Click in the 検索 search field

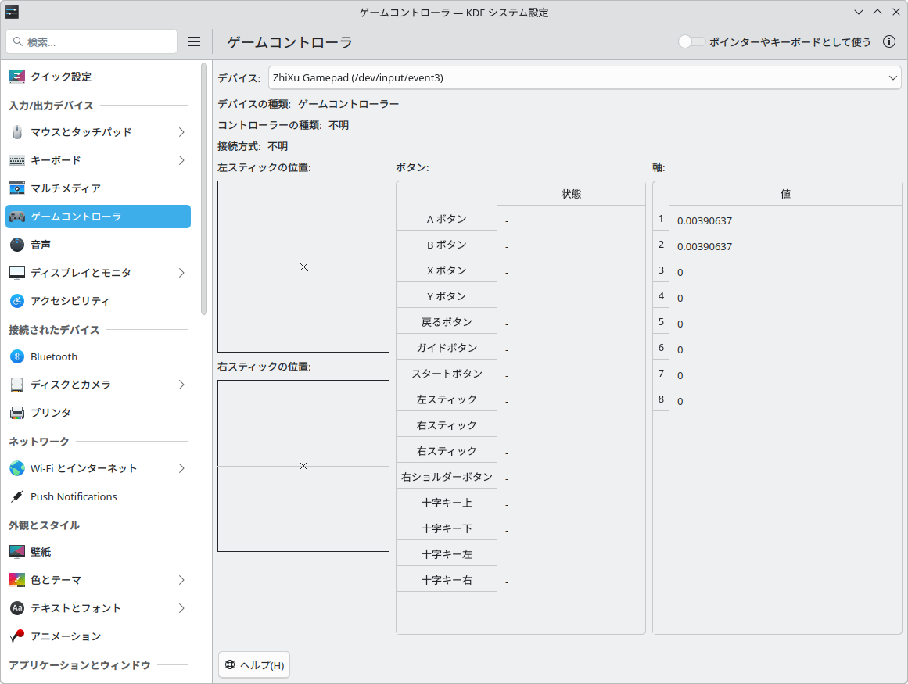point(92,41)
